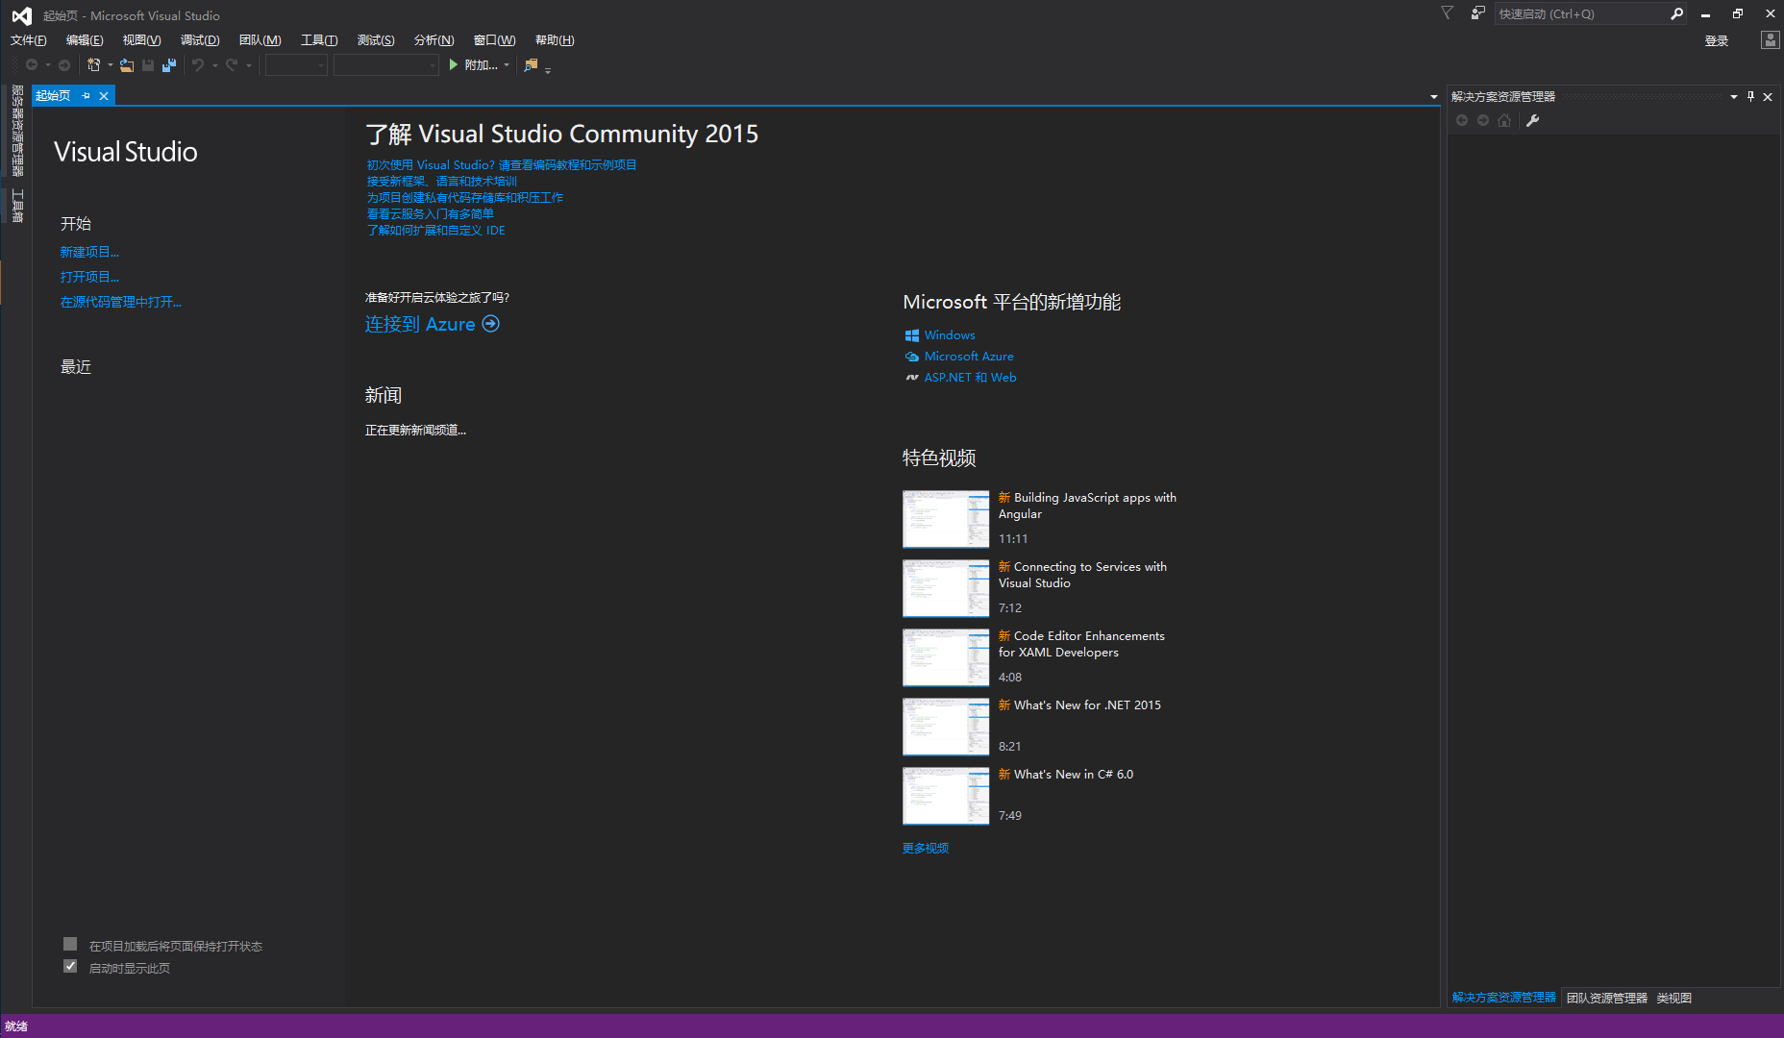Toggle auto-hide pin on 解决方案资源管理器 panel
Viewport: 1784px width, 1038px height.
tap(1751, 96)
